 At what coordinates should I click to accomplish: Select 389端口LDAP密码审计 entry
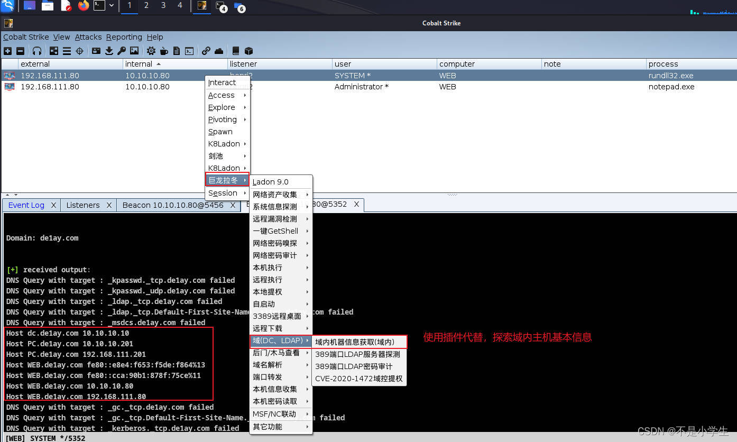[x=360, y=366]
